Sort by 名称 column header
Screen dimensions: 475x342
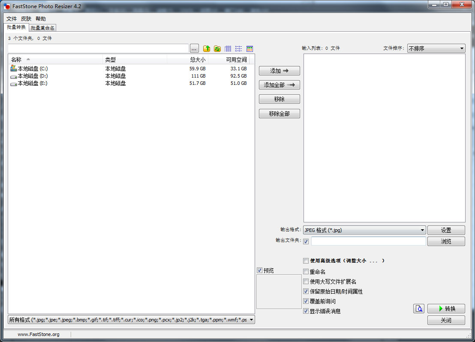(55, 60)
